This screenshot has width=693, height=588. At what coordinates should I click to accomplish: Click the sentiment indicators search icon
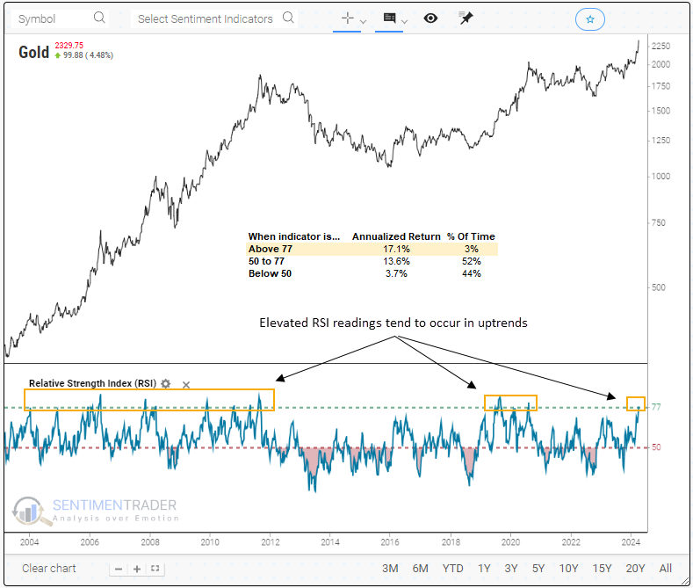click(286, 18)
